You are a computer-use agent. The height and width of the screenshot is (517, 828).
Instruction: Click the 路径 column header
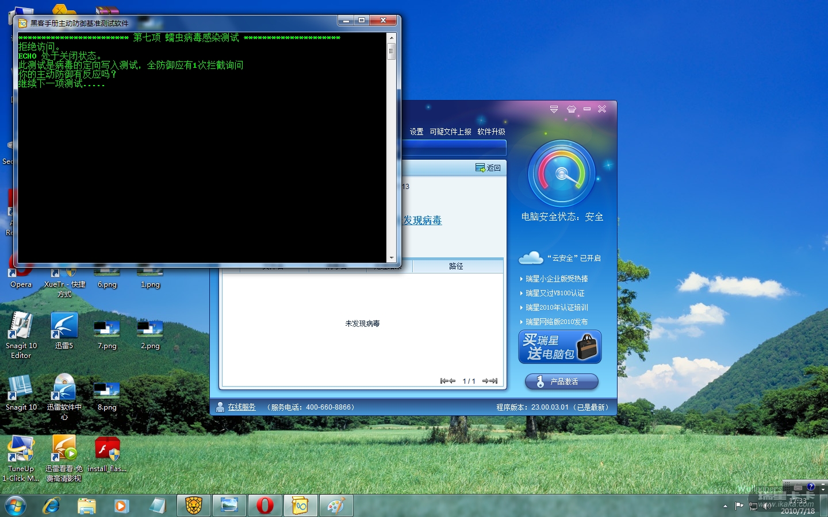[x=457, y=266]
